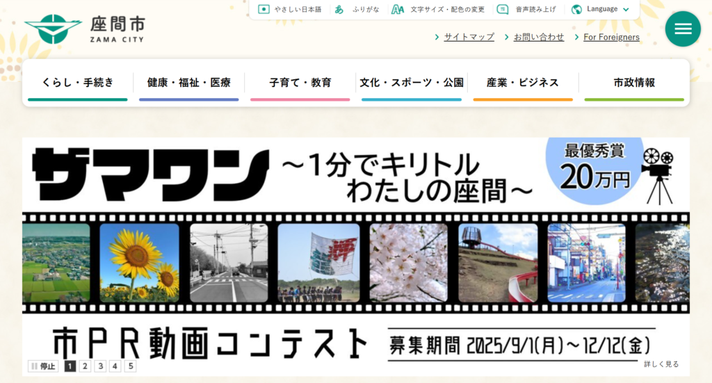The height and width of the screenshot is (383, 712).
Task: Expand the くらし・手続き menu
Action: 77,83
